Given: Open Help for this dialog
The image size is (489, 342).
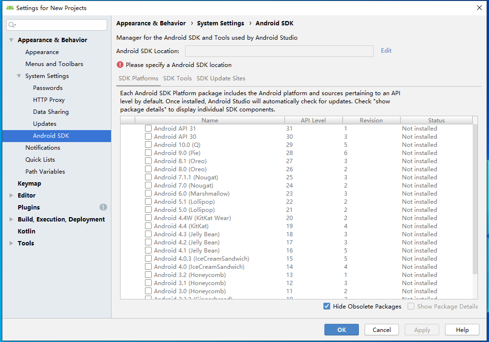Looking at the screenshot, I should pos(462,330).
